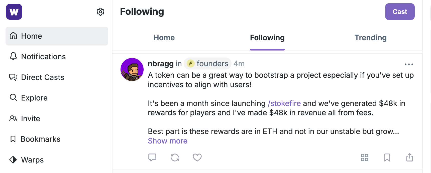Like nbragg's cast with the heart
Screen dimensions: 431x173
[197, 157]
